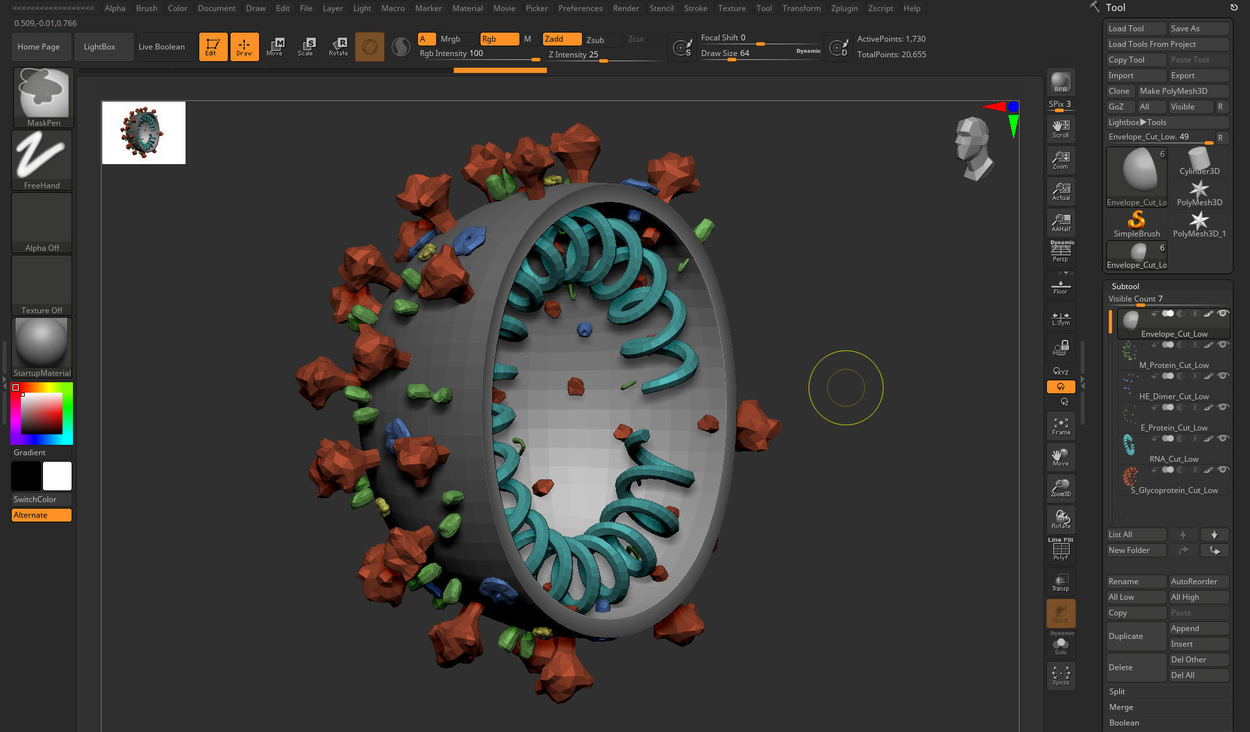This screenshot has height=732, width=1250.
Task: Toggle Floor grid display
Action: [1061, 286]
